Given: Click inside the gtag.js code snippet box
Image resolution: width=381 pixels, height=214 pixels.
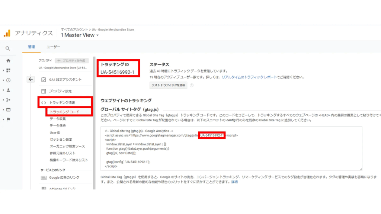Looking at the screenshot, I should click(x=231, y=148).
